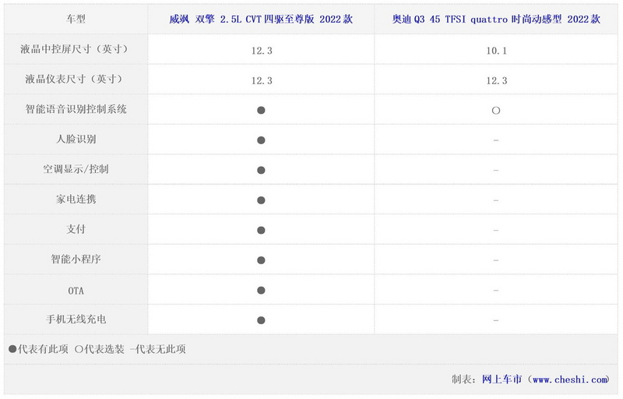Screen dimensions: 623x399
Task: Select the 空调显示/控制 row label
Action: point(76,169)
